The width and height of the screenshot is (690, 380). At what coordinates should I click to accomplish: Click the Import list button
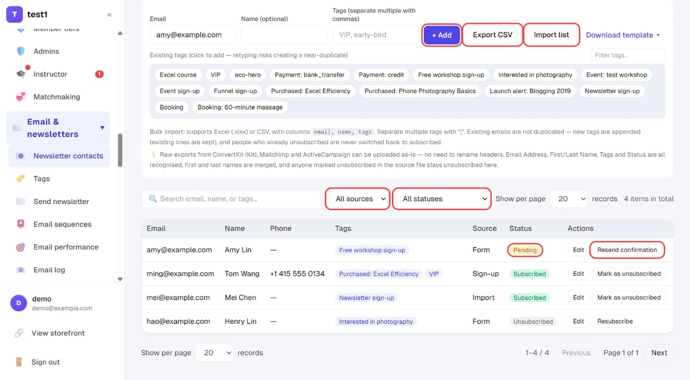coord(551,35)
